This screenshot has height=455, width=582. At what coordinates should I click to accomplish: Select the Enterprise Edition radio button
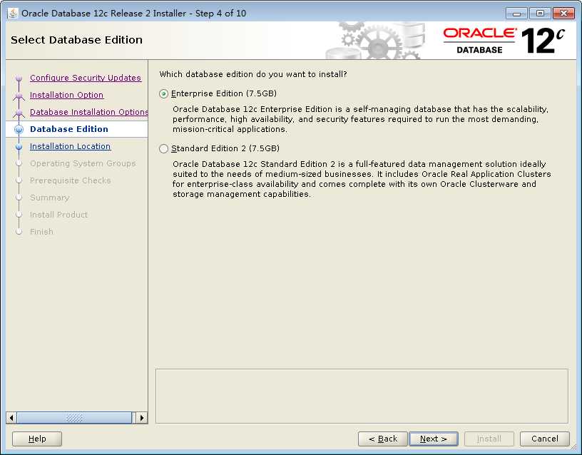[x=163, y=94]
